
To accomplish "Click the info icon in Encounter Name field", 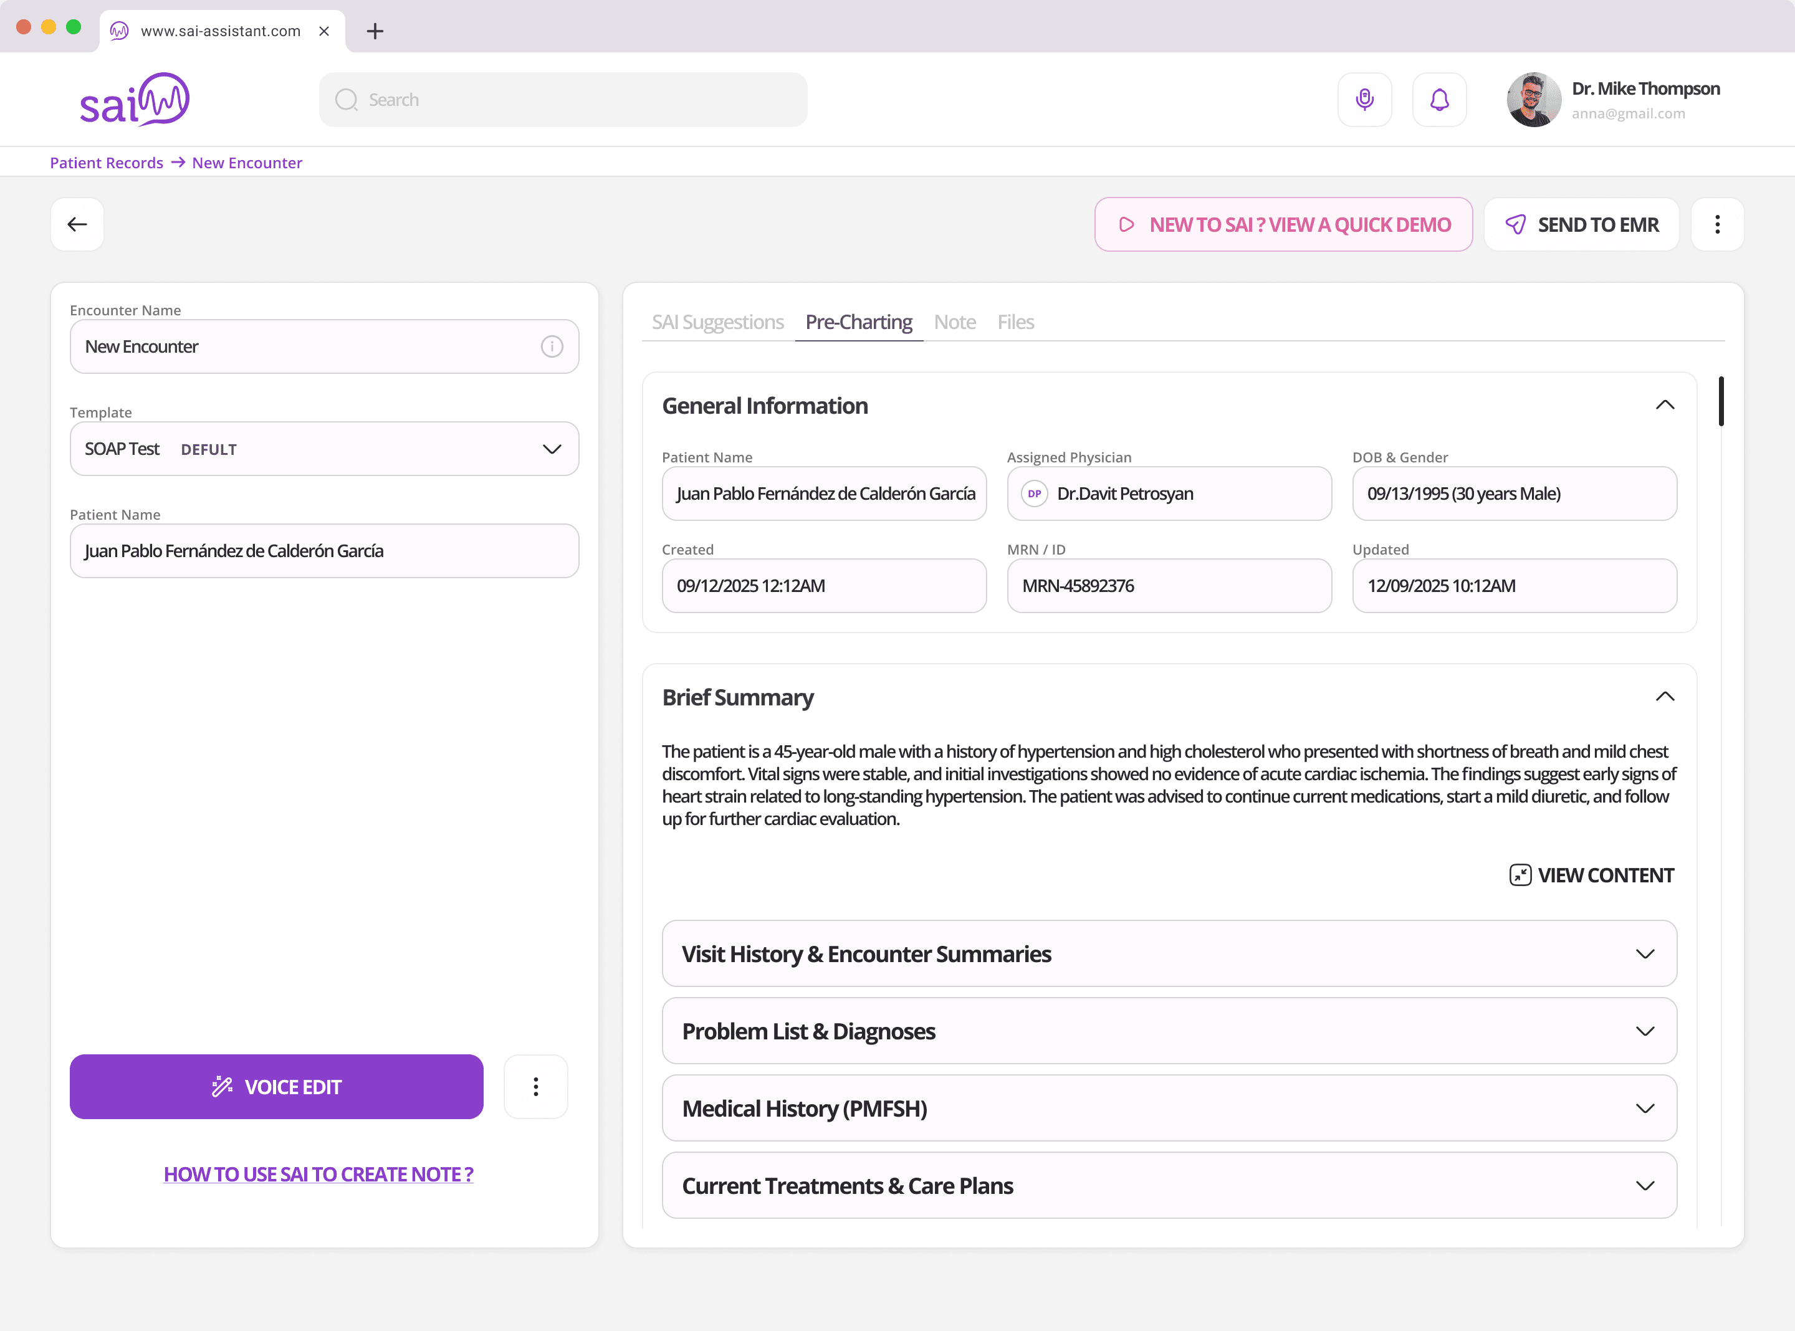I will (551, 346).
